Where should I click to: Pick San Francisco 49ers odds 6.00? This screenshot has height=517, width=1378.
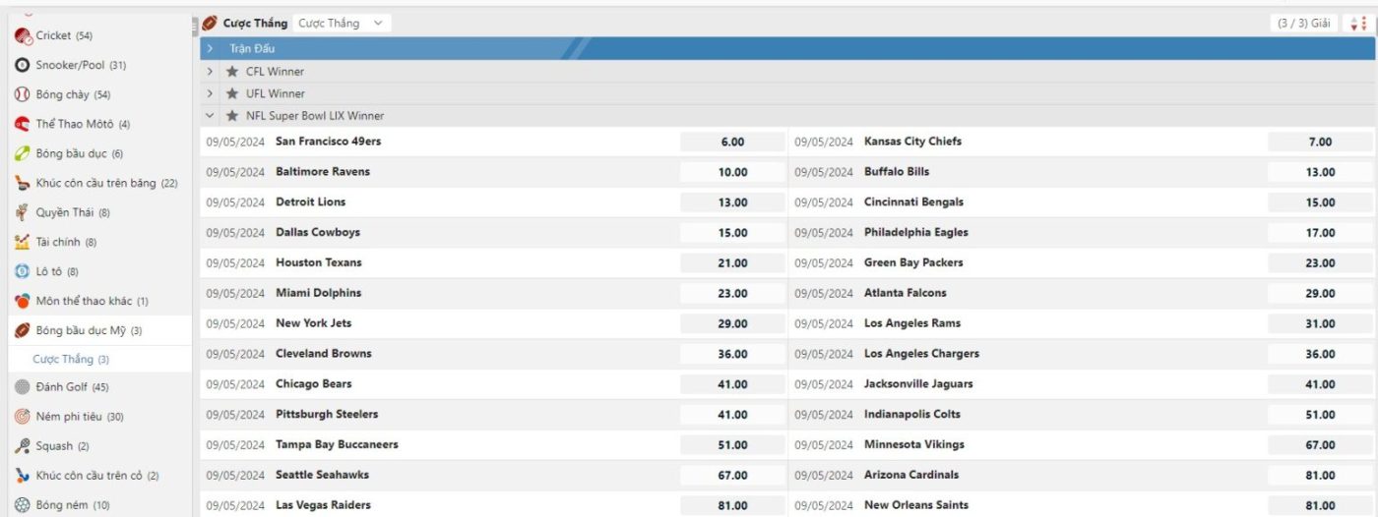click(x=732, y=143)
